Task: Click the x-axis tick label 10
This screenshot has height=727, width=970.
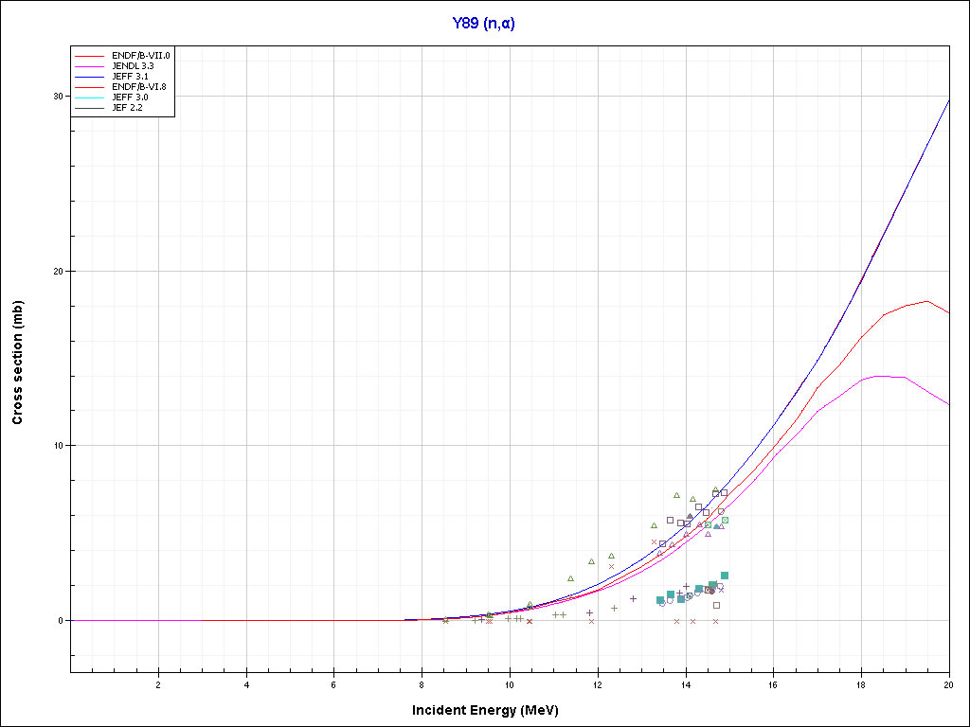Action: [x=510, y=684]
